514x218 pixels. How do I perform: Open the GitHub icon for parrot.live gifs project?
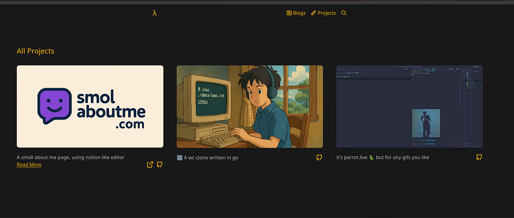[479, 157]
